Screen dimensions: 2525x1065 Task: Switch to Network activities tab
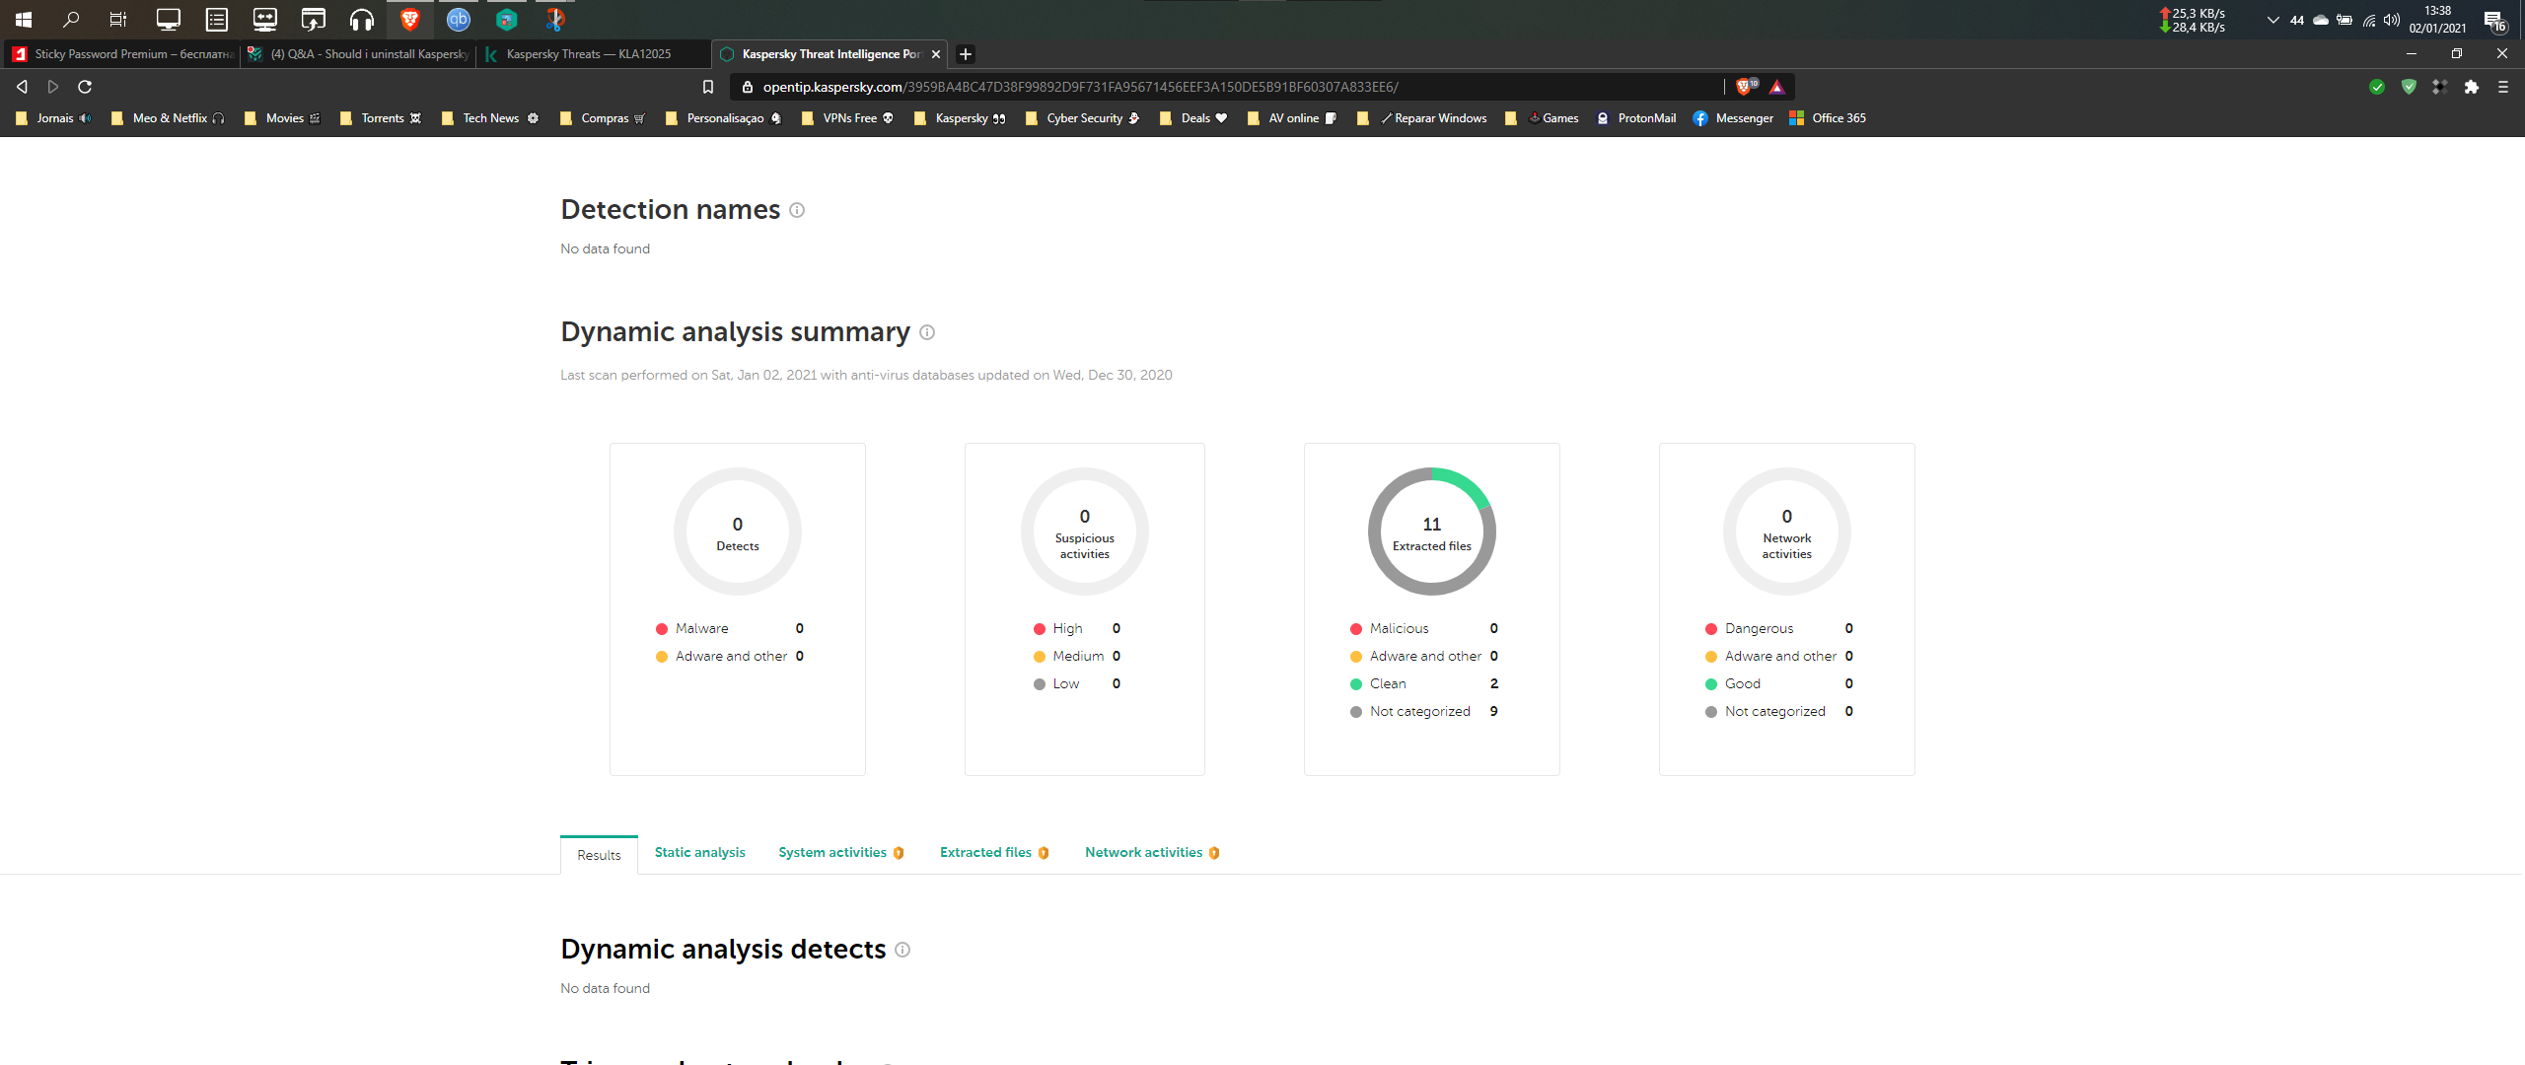[x=1143, y=853]
